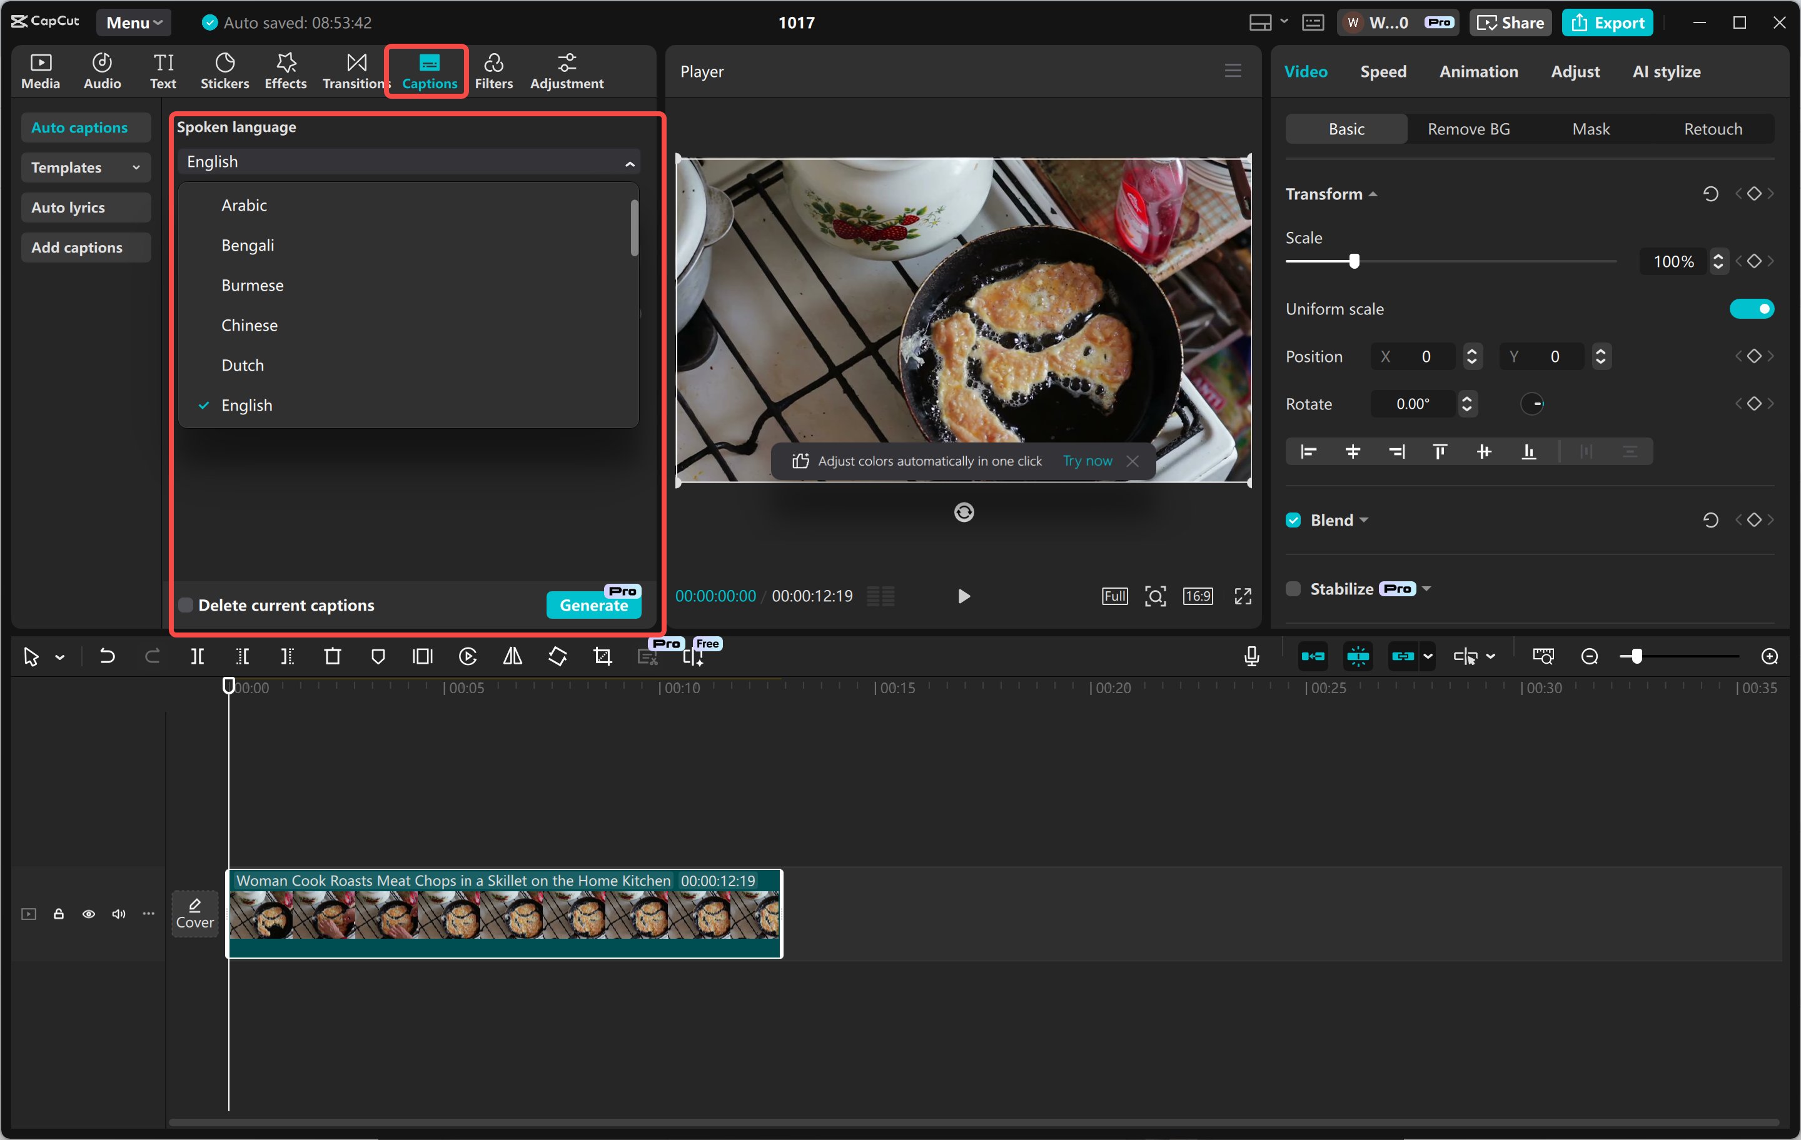Image resolution: width=1801 pixels, height=1140 pixels.
Task: Click Try now for automatic color adjustment
Action: click(1086, 461)
